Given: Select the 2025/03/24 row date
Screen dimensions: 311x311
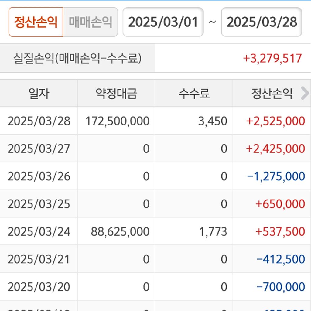Looking at the screenshot, I should coord(39,232).
